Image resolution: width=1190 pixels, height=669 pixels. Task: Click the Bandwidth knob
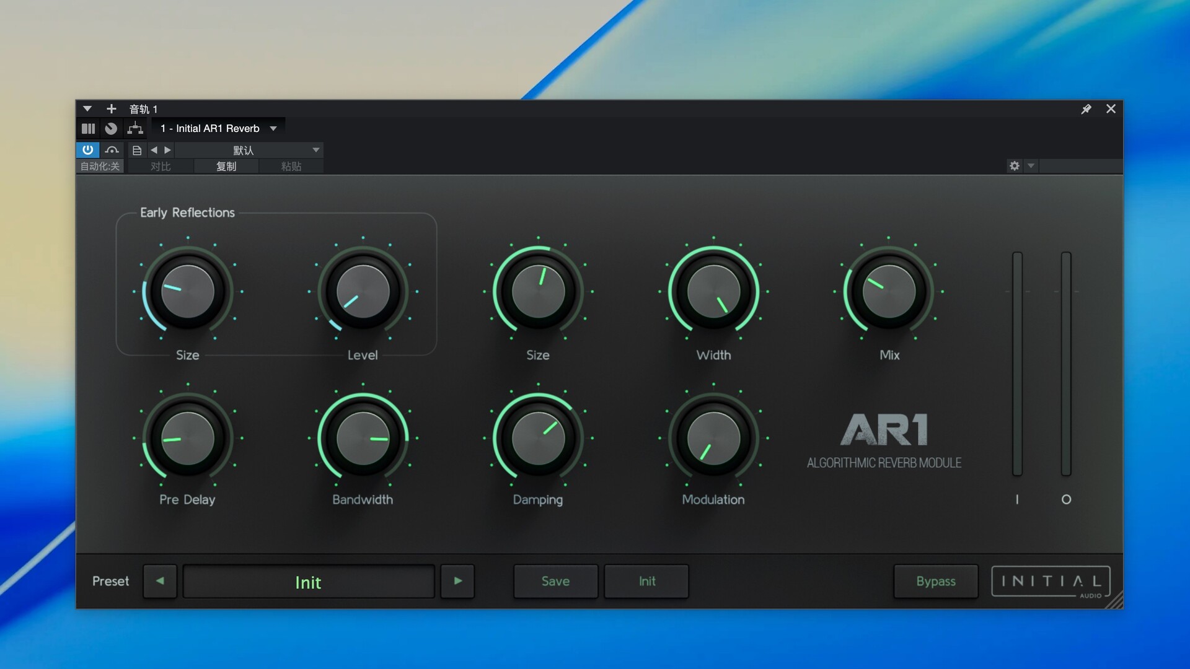(x=363, y=438)
